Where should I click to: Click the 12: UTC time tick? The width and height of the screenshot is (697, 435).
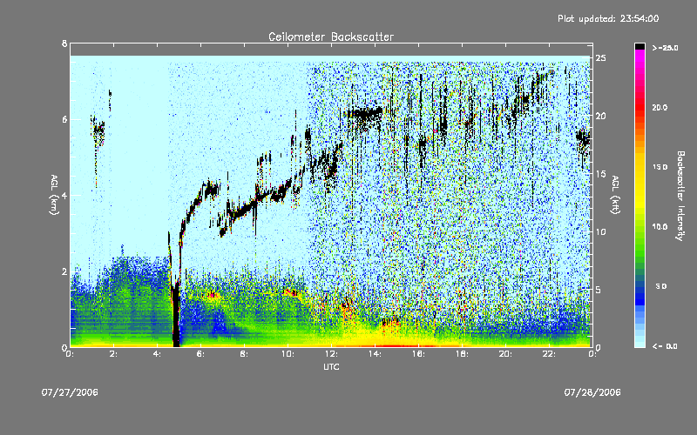click(x=331, y=354)
